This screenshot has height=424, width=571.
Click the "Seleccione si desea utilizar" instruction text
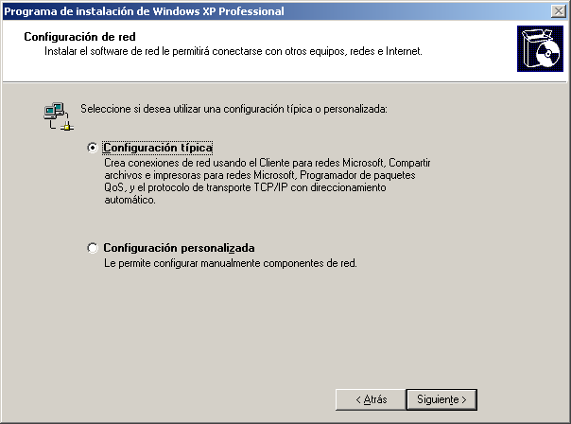point(234,110)
